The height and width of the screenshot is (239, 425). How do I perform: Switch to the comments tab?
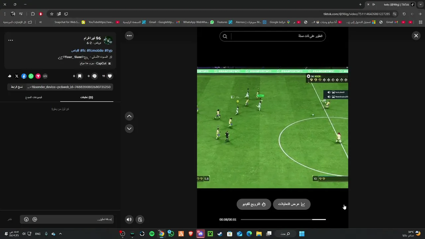[x=87, y=97]
